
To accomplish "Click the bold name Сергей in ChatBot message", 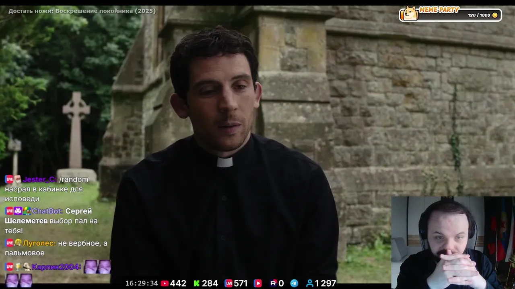I will click(78, 211).
